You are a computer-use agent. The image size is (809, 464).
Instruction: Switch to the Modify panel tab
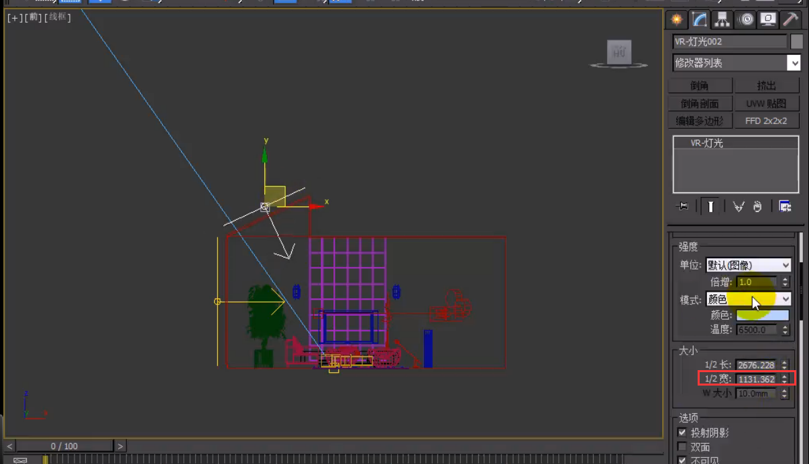(x=700, y=19)
